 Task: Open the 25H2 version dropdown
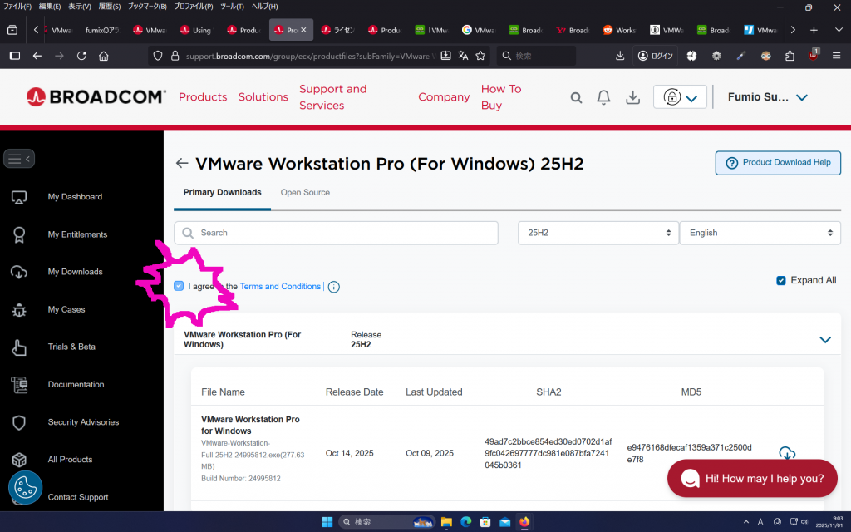pyautogui.click(x=598, y=233)
